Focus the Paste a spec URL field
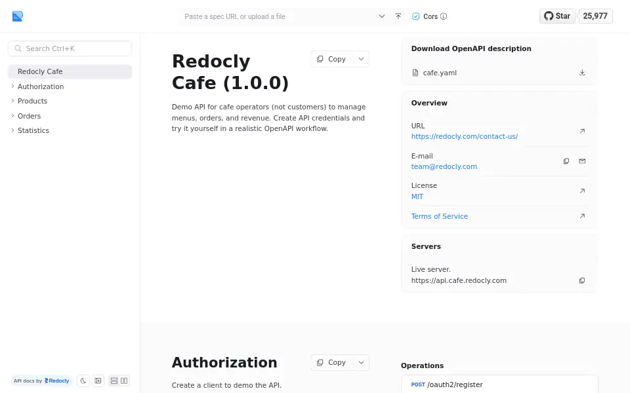 [x=277, y=16]
